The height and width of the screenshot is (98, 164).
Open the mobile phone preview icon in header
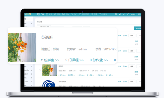tap(124, 14)
